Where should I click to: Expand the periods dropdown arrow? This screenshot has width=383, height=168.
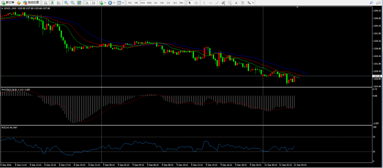click(x=114, y=3)
